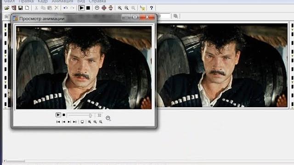Click the frame number 32 field

point(99,115)
